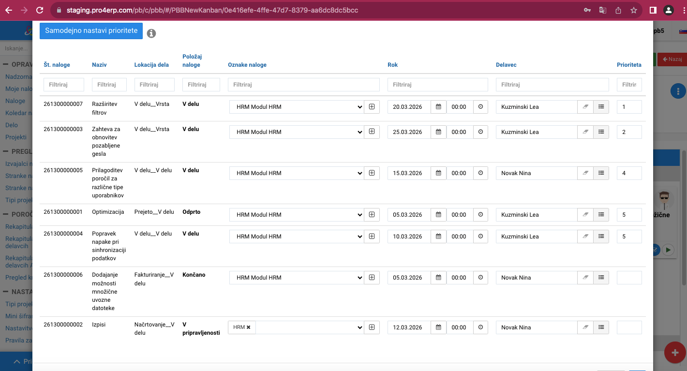687x371 pixels.
Task: Click the red round plus button
Action: [675, 353]
